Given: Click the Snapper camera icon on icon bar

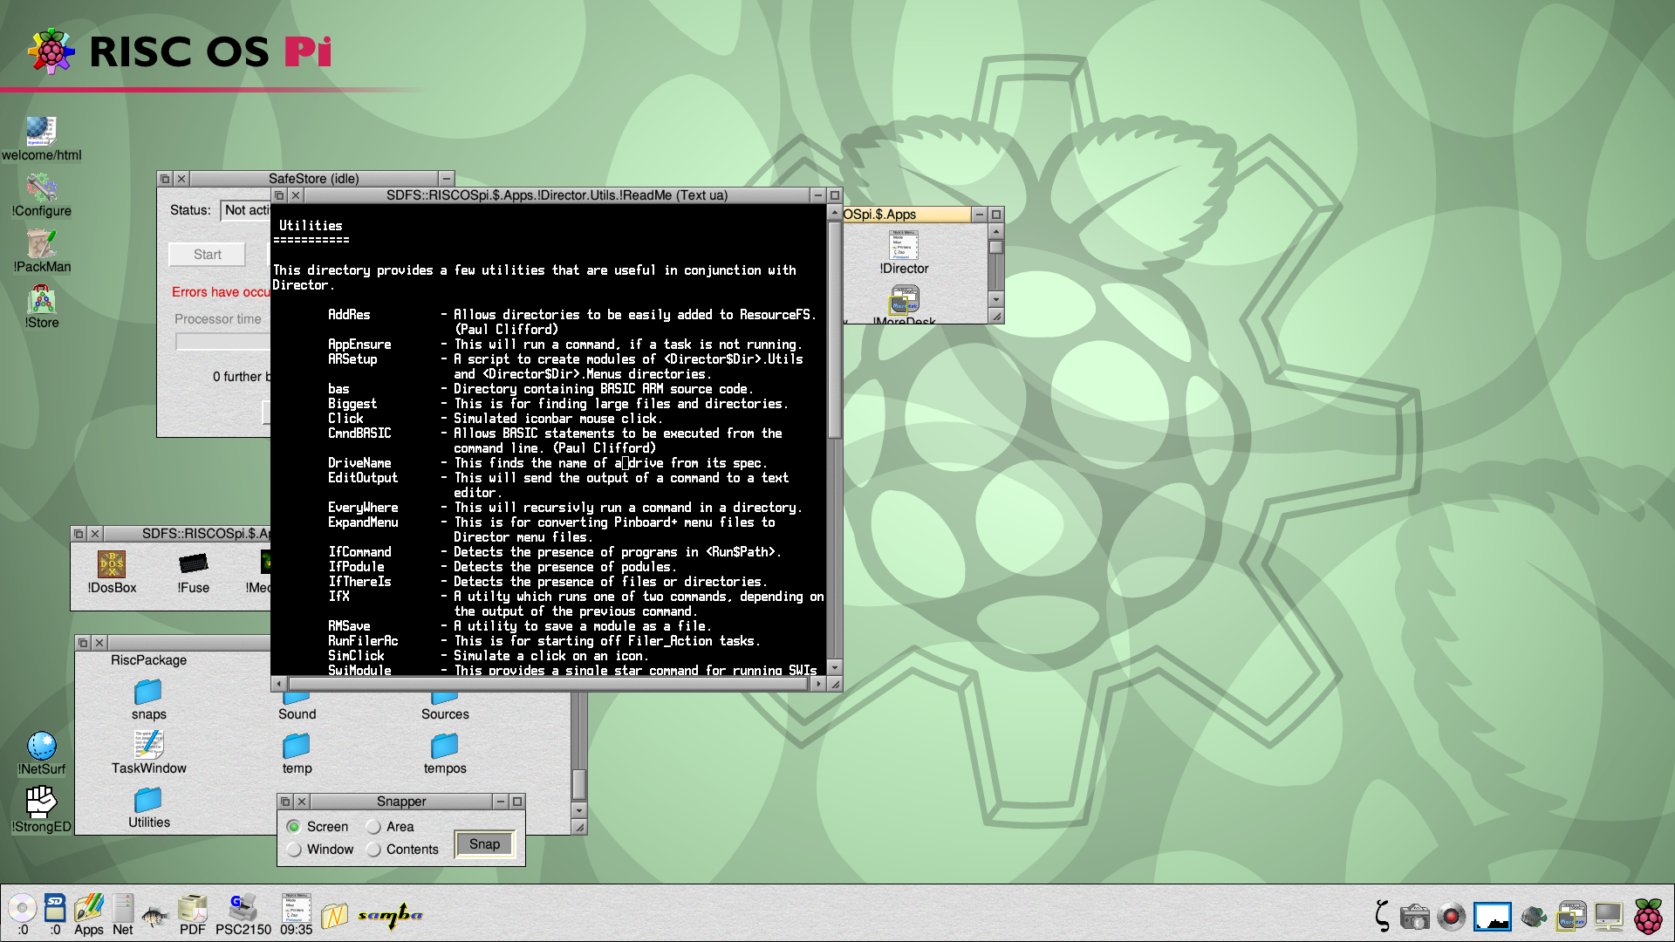Looking at the screenshot, I should click(1414, 917).
